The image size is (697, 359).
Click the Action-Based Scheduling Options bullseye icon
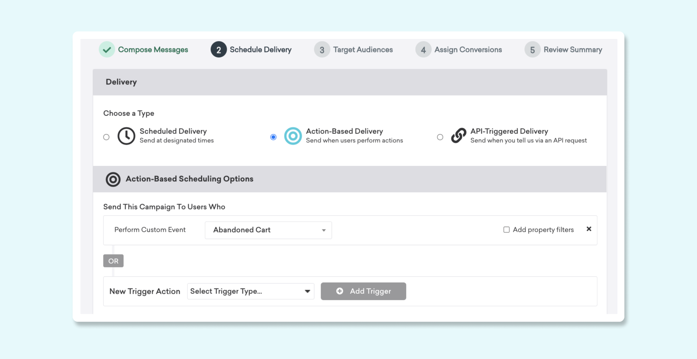(113, 179)
